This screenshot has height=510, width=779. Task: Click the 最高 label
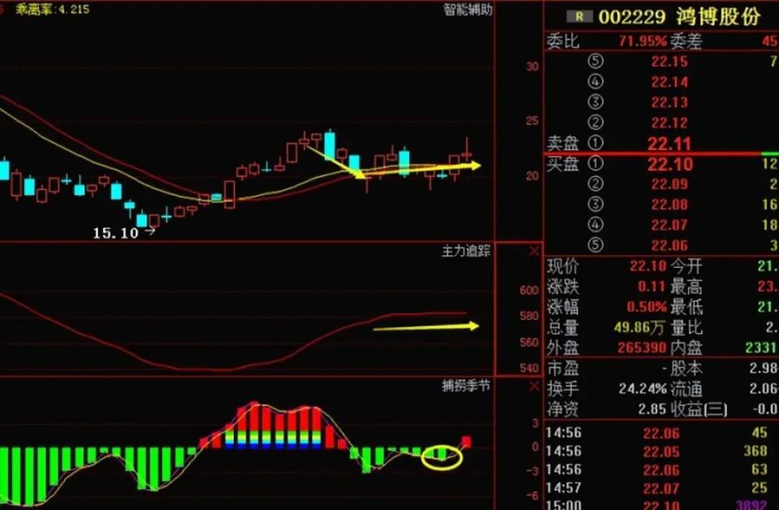click(686, 287)
